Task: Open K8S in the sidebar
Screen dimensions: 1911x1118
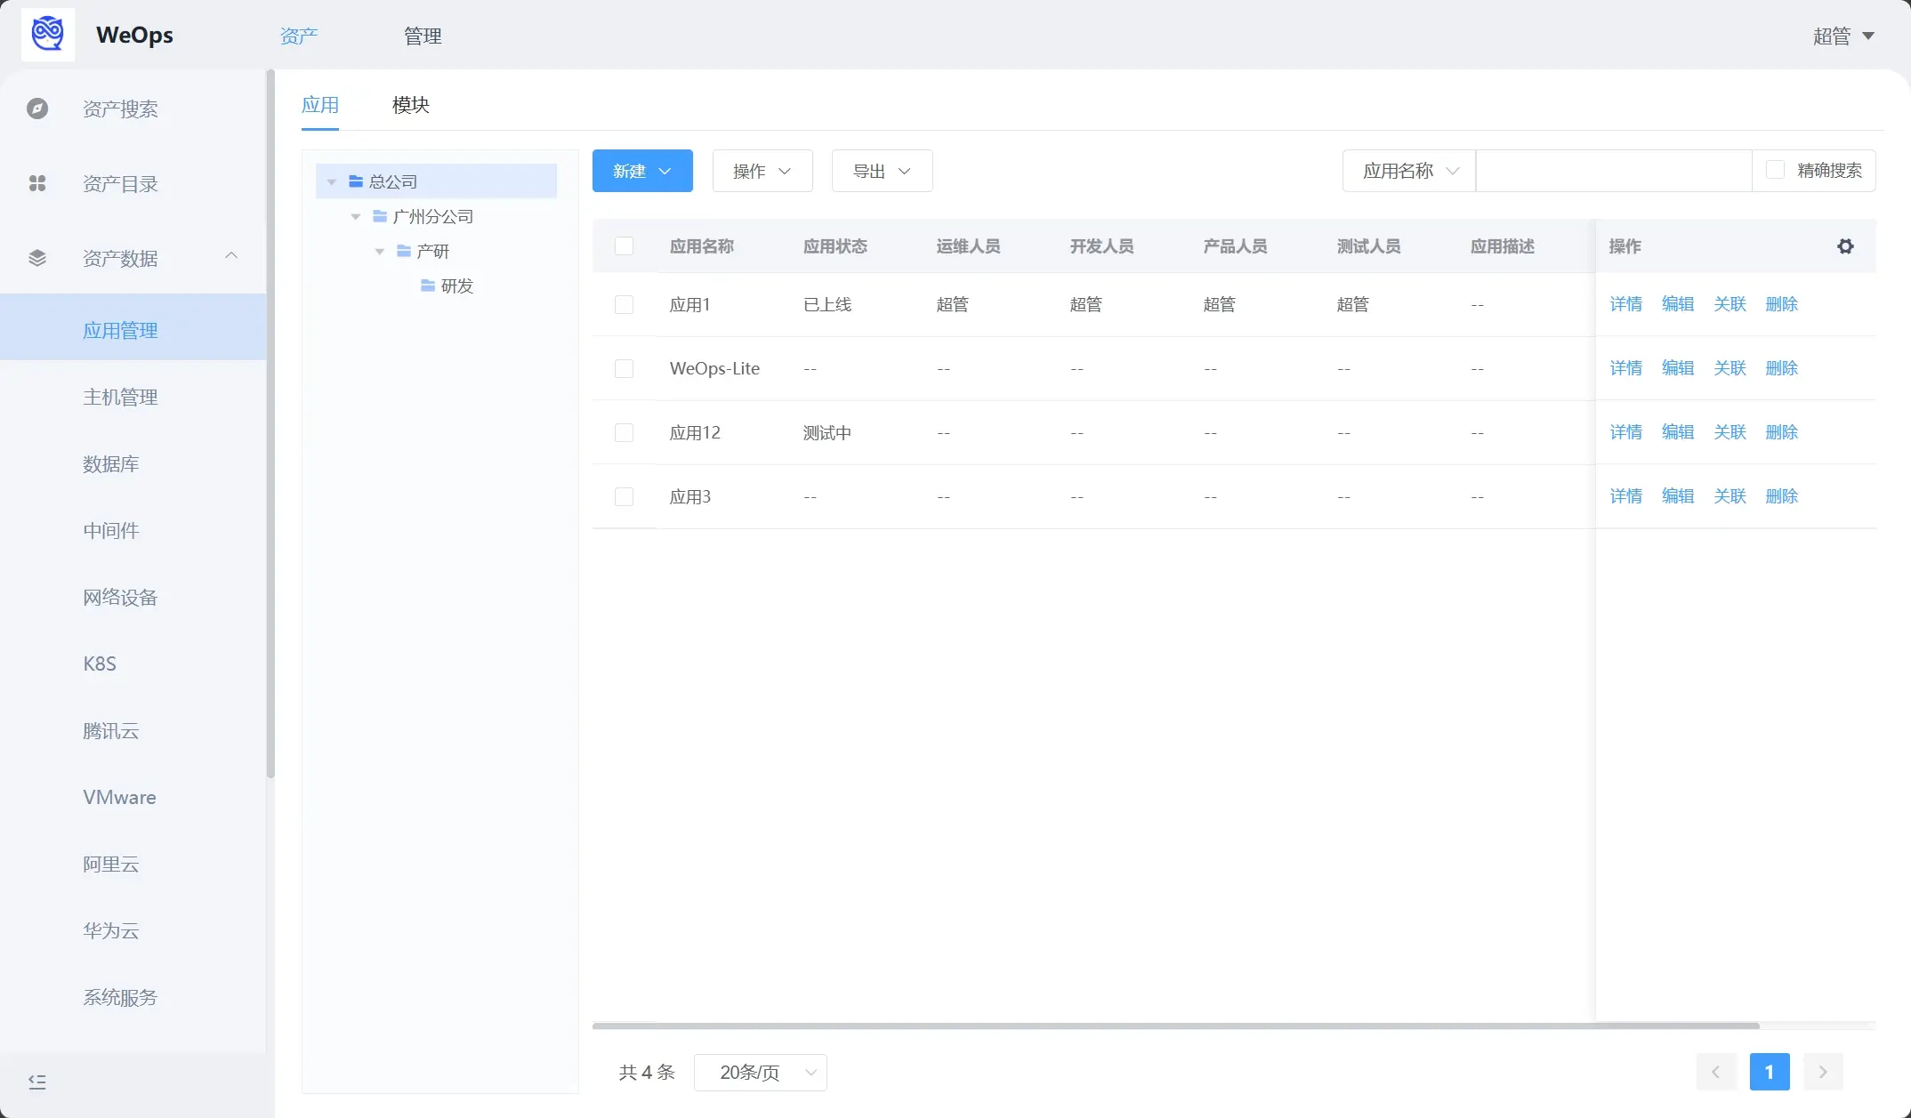Action: pos(133,664)
